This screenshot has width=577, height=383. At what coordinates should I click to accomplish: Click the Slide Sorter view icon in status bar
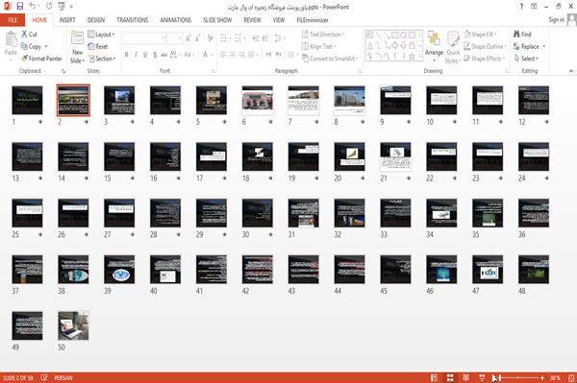click(450, 378)
